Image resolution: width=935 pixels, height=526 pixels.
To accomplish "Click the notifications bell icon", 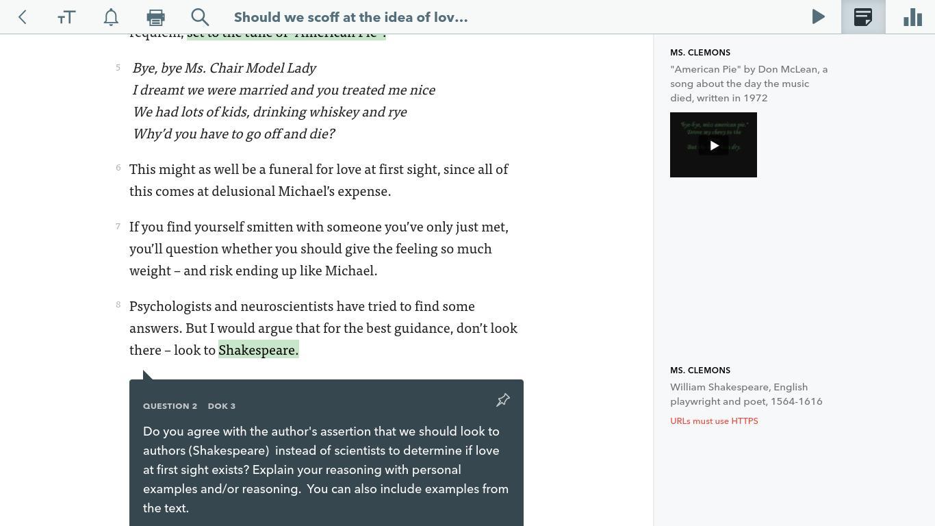I will point(111,17).
